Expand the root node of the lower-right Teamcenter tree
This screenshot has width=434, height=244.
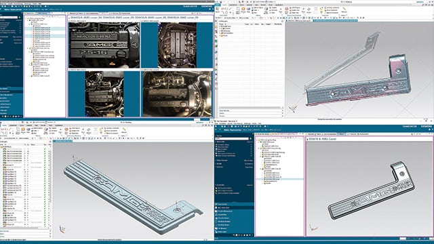tap(257, 140)
